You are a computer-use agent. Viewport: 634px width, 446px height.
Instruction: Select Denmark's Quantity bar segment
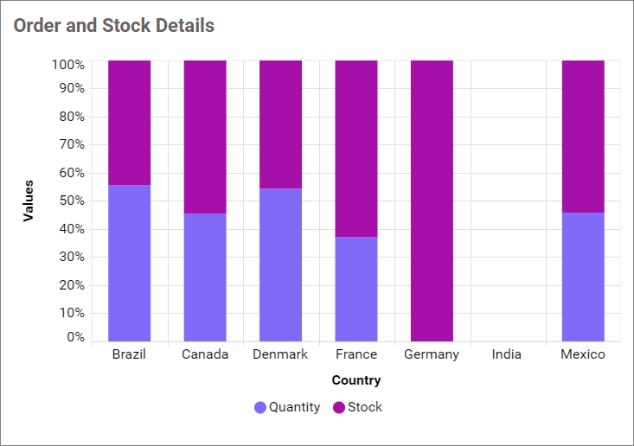(x=280, y=264)
